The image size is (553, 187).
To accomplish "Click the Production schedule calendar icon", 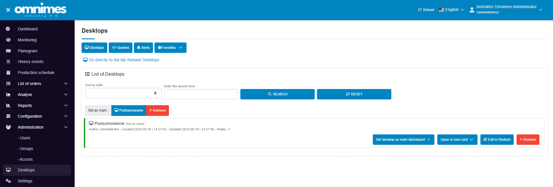I will point(8,73).
